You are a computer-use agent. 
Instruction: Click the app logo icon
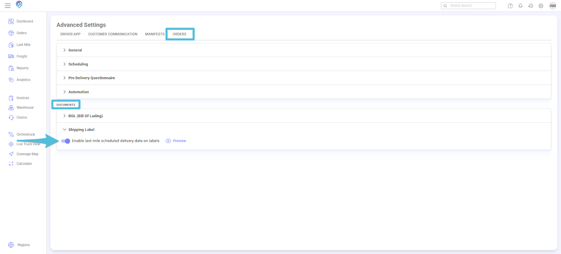coord(19,5)
